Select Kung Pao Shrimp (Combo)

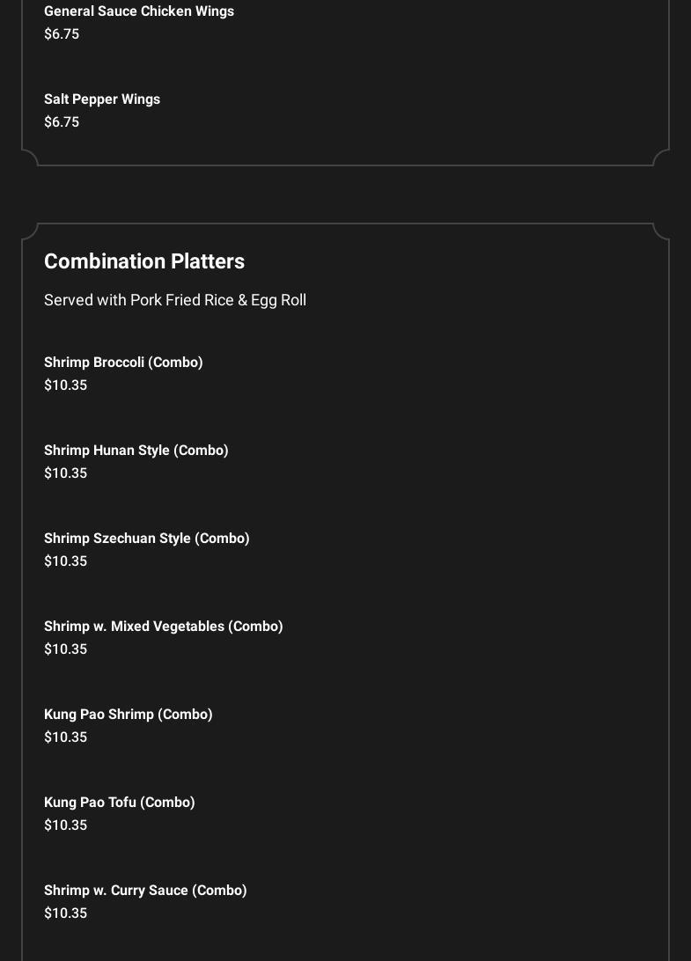click(129, 715)
